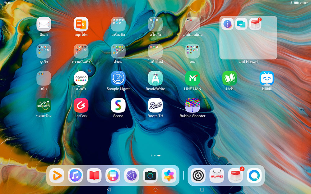Image resolution: width=311 pixels, height=194 pixels.
Task: Open Settings gear in dock
Action: pyautogui.click(x=198, y=176)
